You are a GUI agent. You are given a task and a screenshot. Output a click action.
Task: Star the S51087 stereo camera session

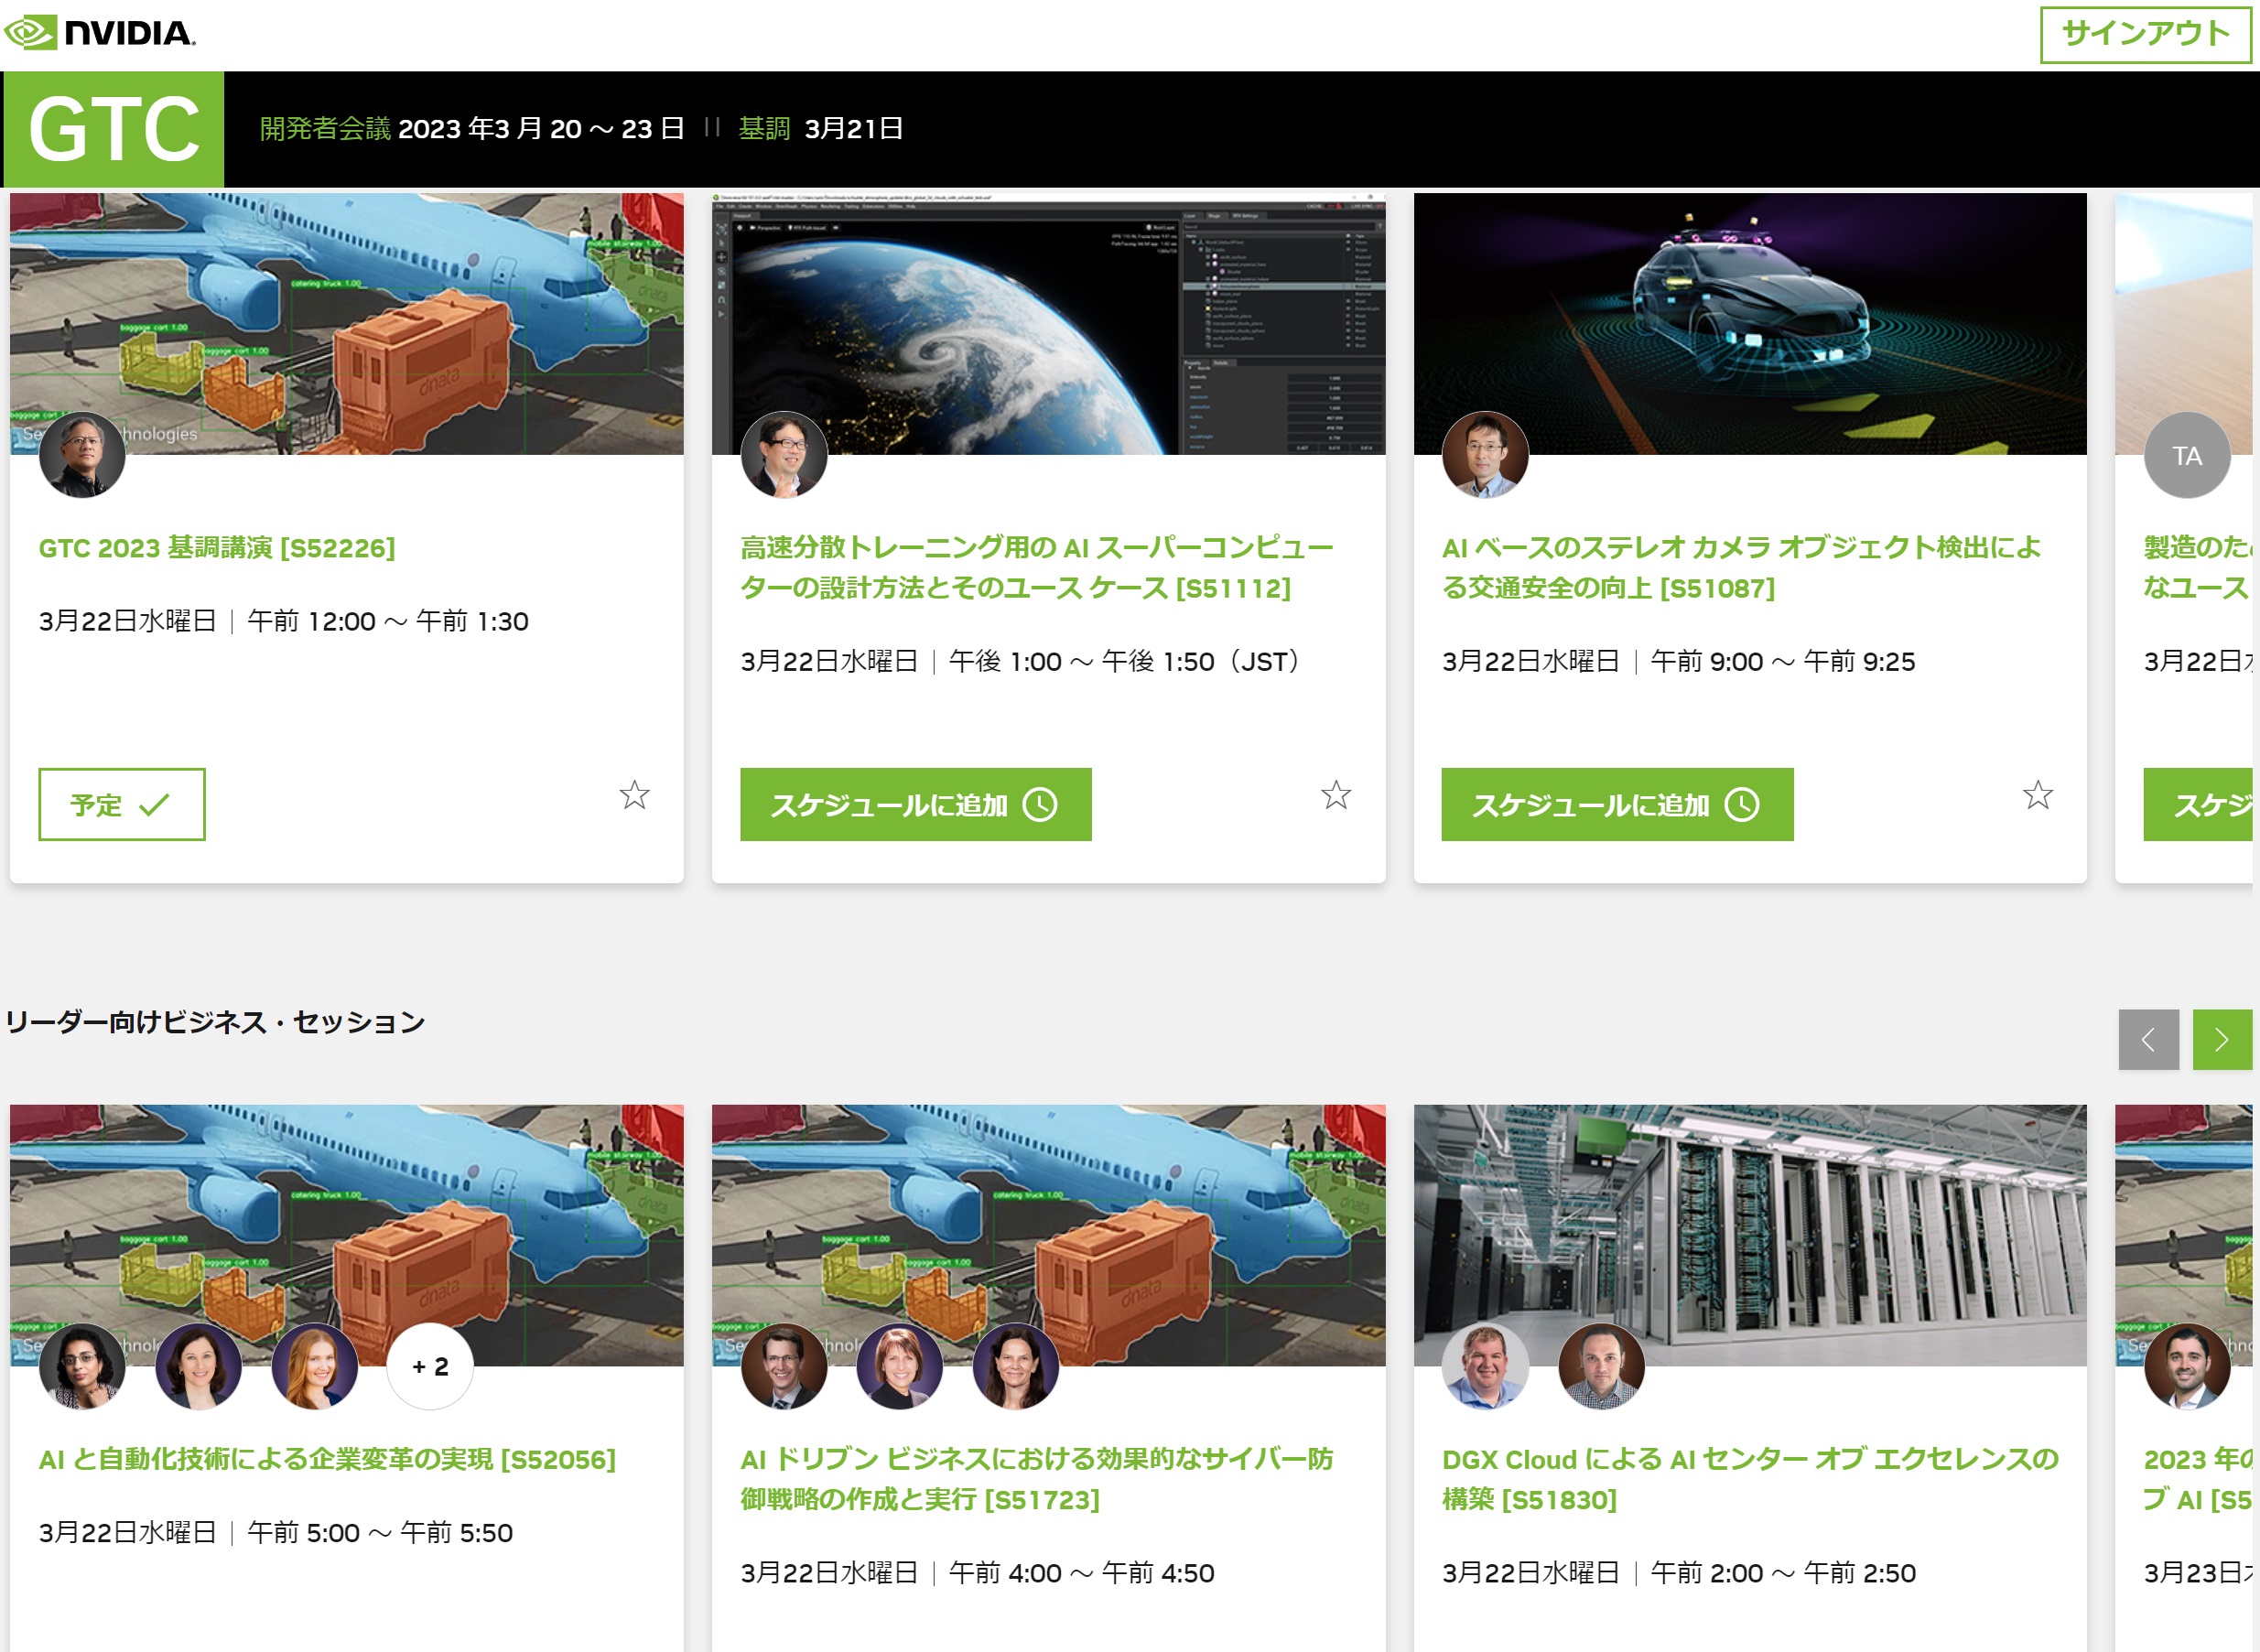tap(2037, 795)
